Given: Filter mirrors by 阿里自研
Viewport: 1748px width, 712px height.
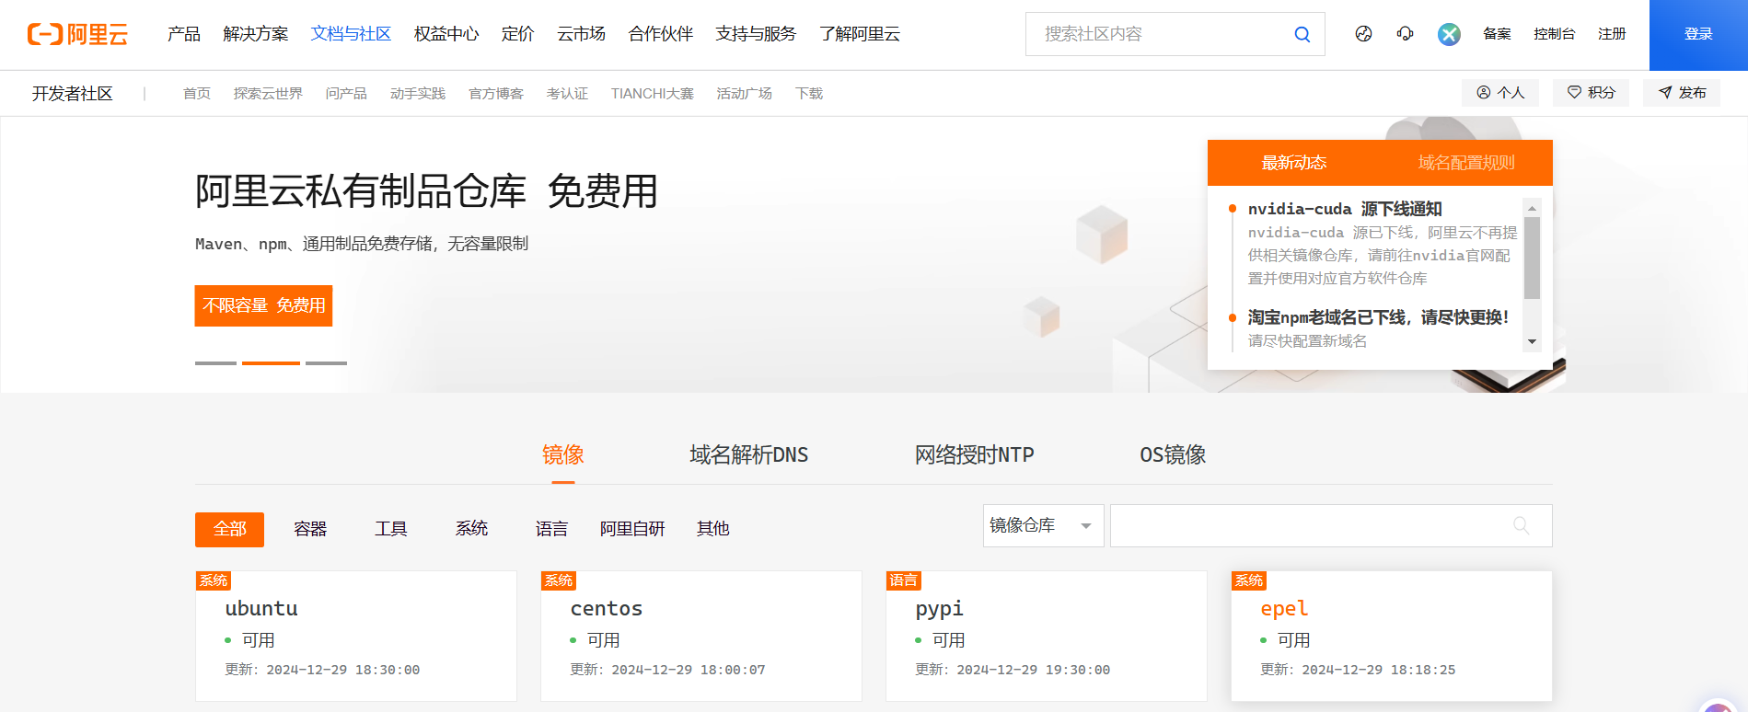Looking at the screenshot, I should [x=632, y=529].
